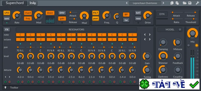Click the LFO Rate knob
The width and height of the screenshot is (201, 91).
point(17,16)
